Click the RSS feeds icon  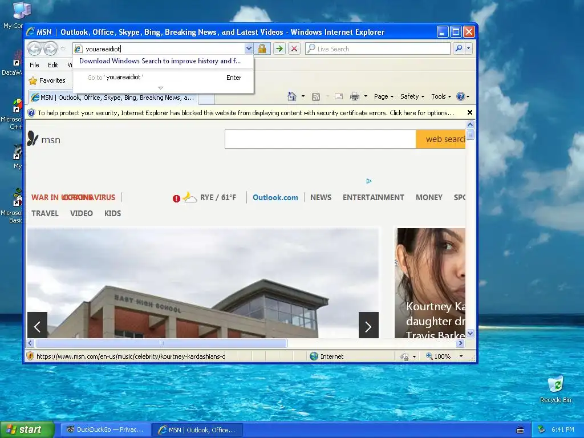click(316, 97)
